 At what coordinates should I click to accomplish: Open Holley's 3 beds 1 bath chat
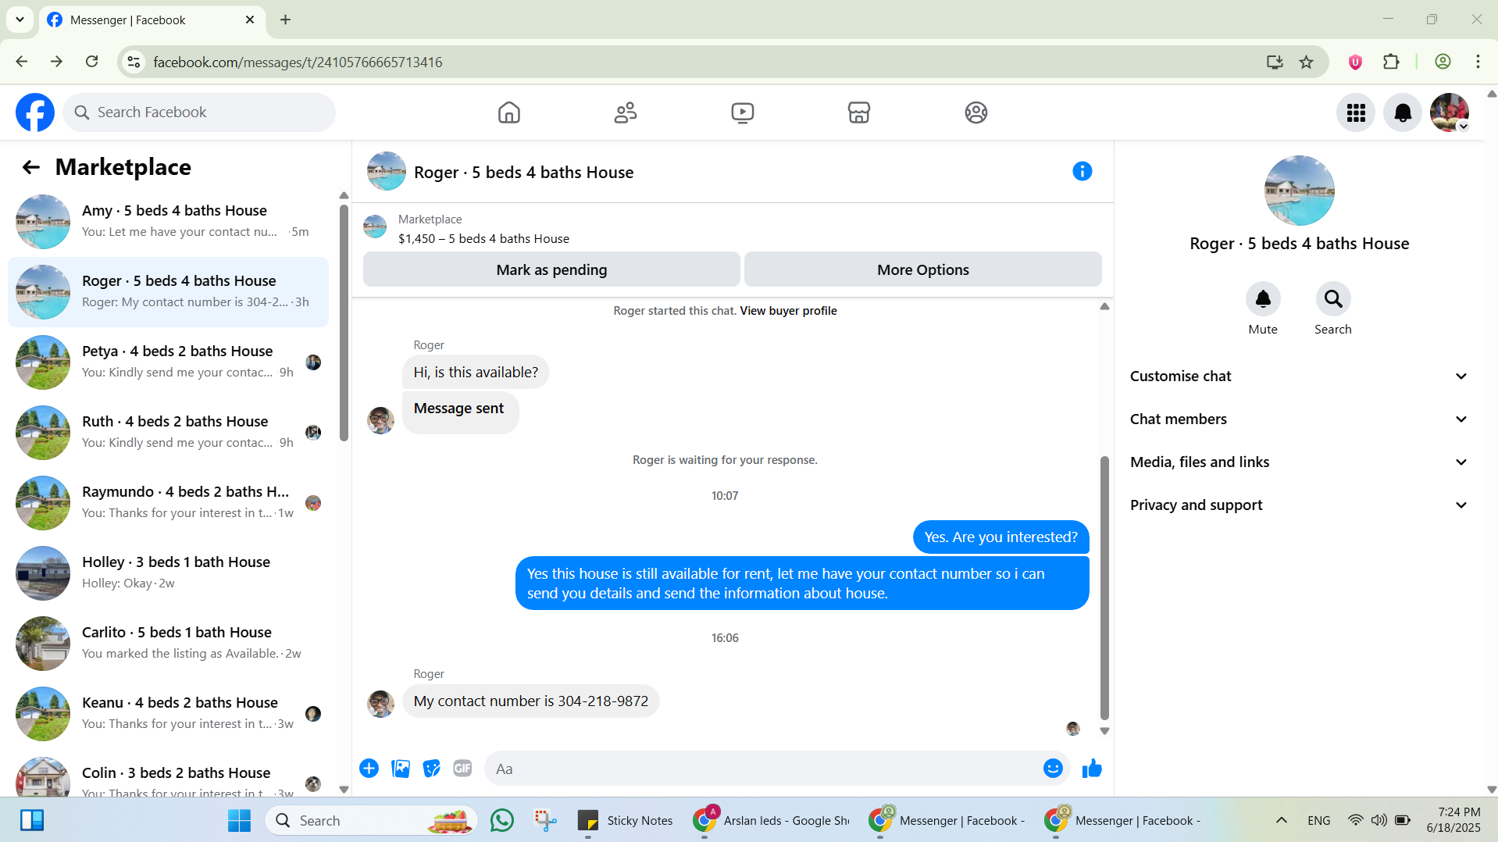(x=168, y=573)
